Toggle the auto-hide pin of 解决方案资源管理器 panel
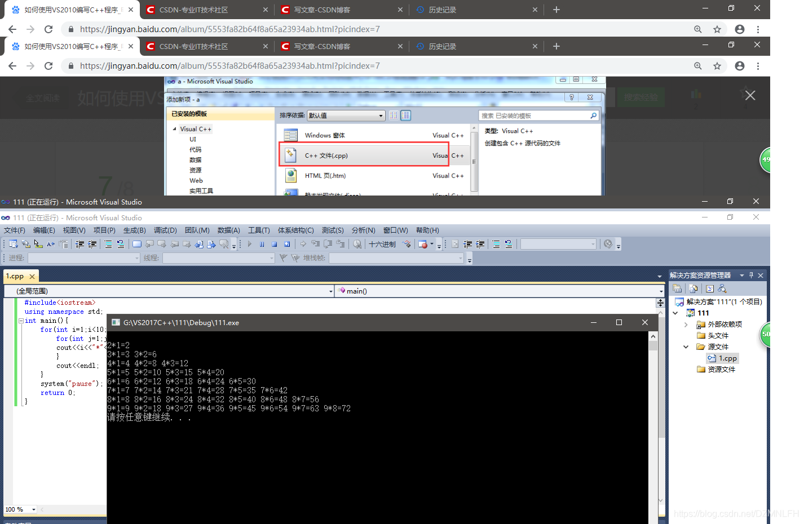Screen dimensions: 804x524 click(751, 275)
